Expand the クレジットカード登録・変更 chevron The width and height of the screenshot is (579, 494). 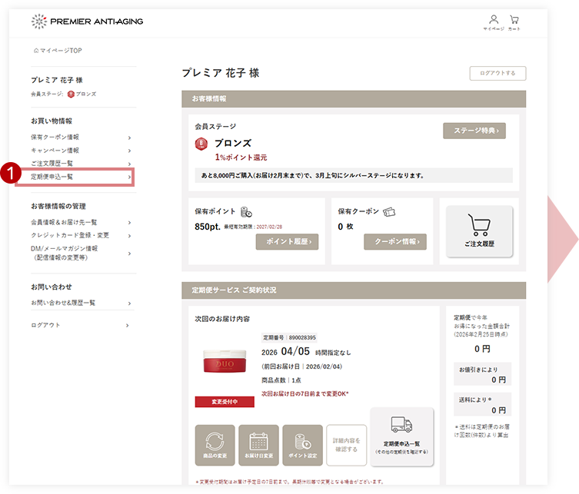pyautogui.click(x=129, y=235)
